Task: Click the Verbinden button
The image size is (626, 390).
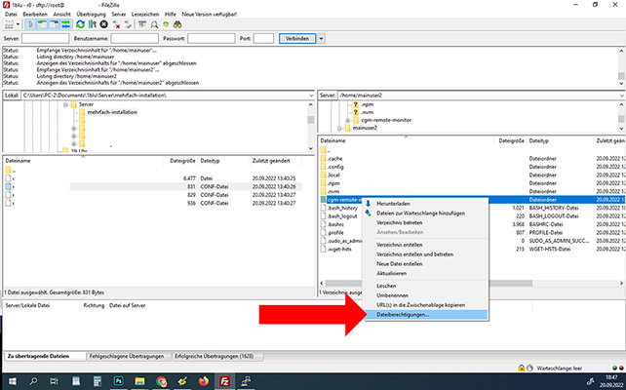Action: point(297,39)
